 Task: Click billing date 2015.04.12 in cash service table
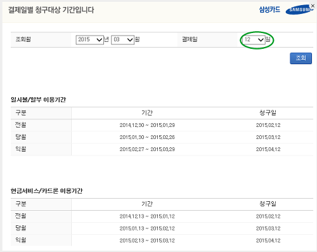(x=268, y=241)
